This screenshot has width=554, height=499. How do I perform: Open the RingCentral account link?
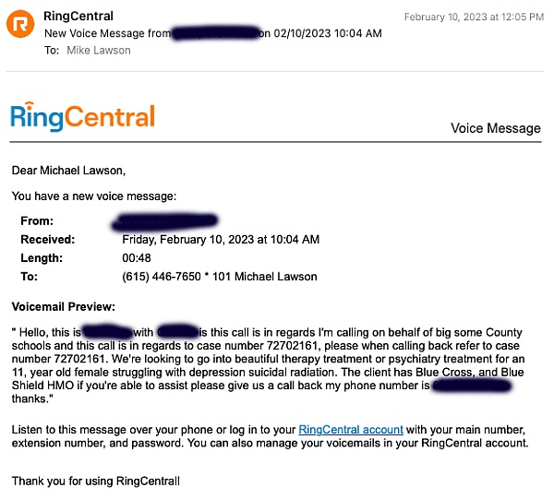[351, 429]
